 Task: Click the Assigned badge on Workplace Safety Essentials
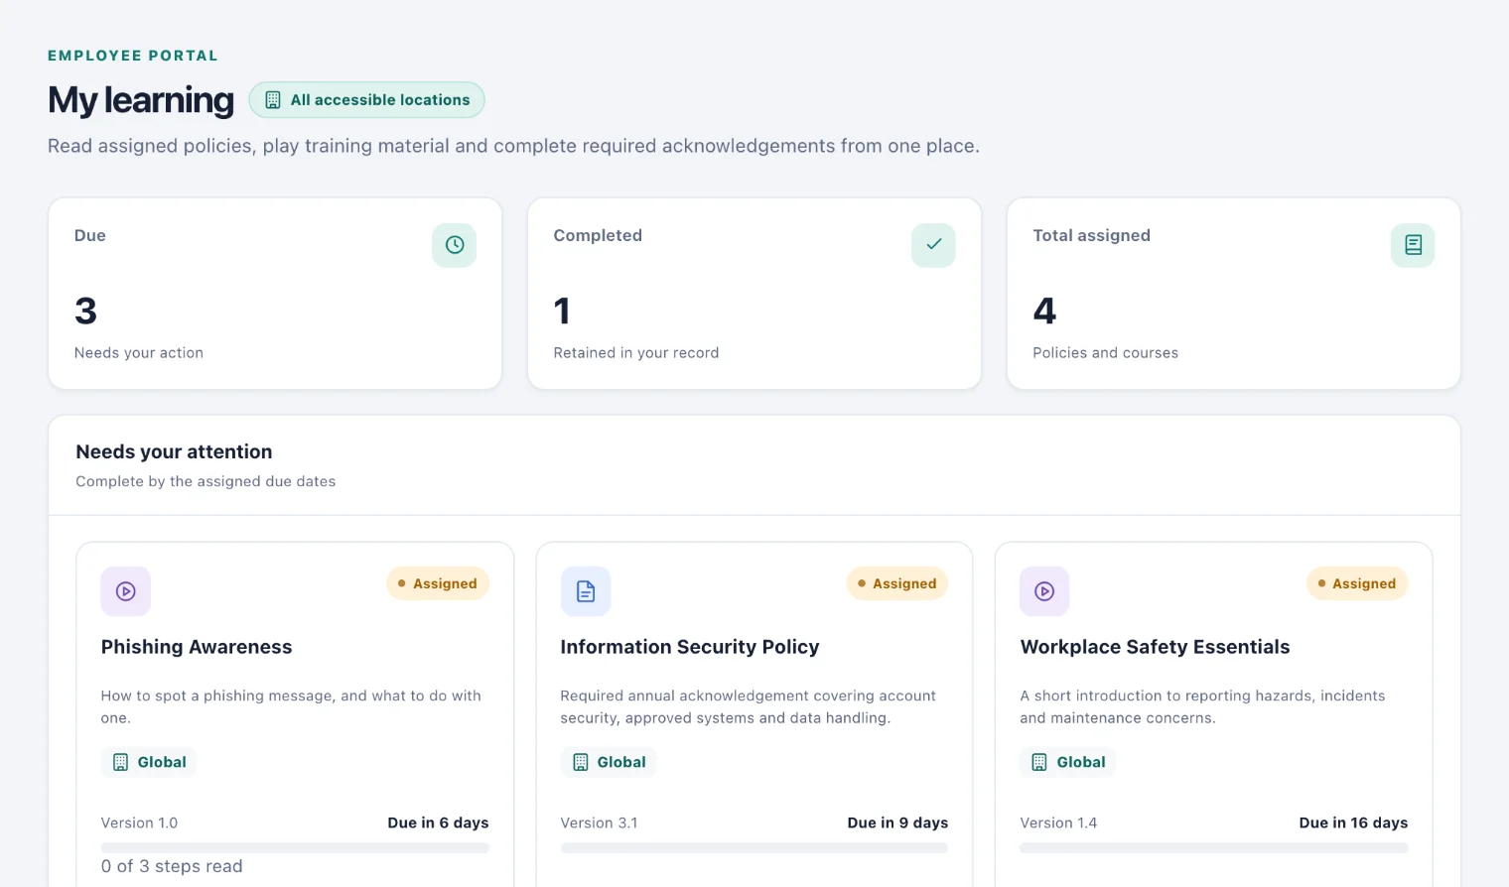1357,583
